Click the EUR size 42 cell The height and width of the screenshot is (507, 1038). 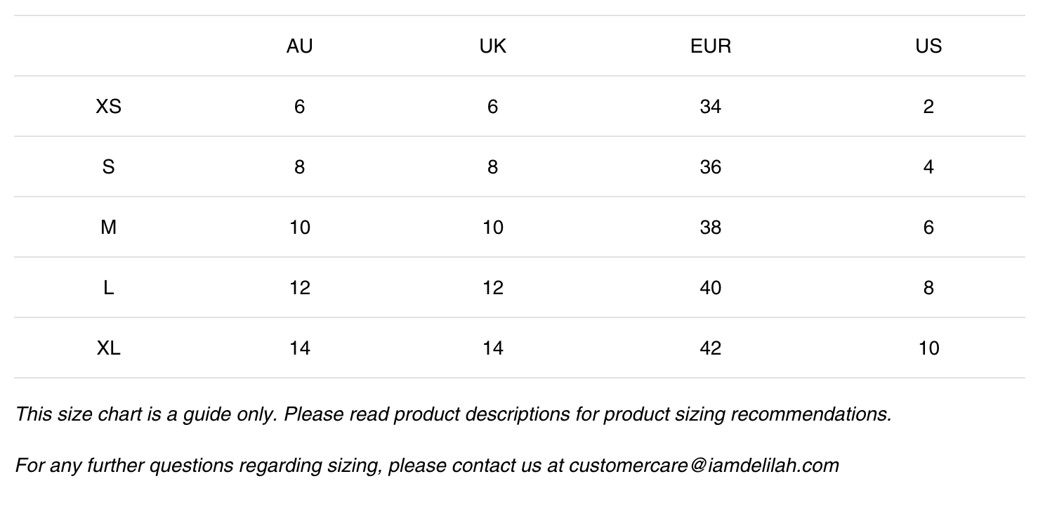[710, 348]
